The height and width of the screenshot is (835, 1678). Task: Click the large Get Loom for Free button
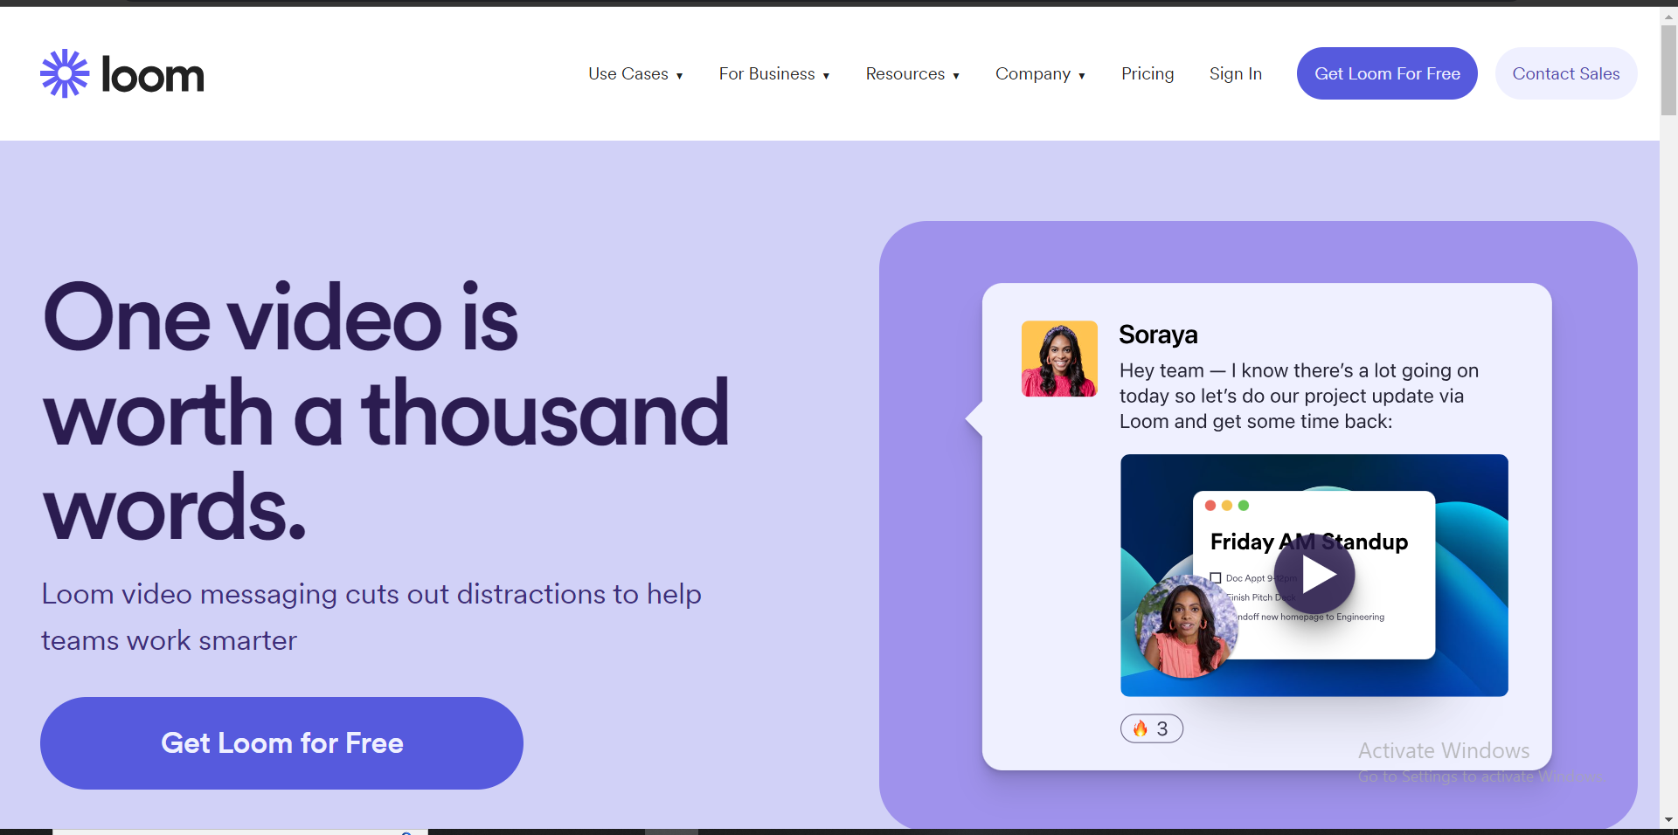tap(281, 743)
